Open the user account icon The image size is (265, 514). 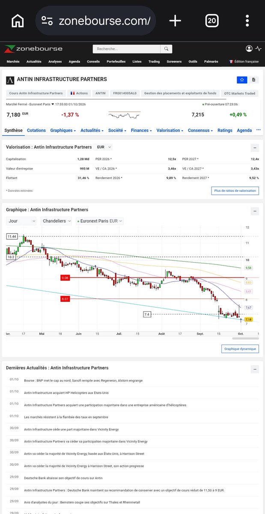coord(249,49)
